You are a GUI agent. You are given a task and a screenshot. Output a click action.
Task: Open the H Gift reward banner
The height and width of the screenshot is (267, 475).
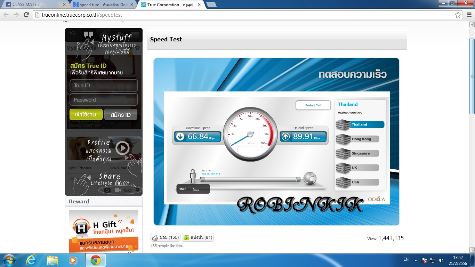coord(104,231)
